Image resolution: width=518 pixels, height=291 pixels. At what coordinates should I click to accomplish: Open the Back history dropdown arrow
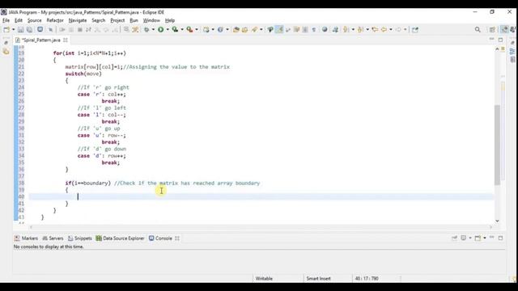tap(391, 30)
